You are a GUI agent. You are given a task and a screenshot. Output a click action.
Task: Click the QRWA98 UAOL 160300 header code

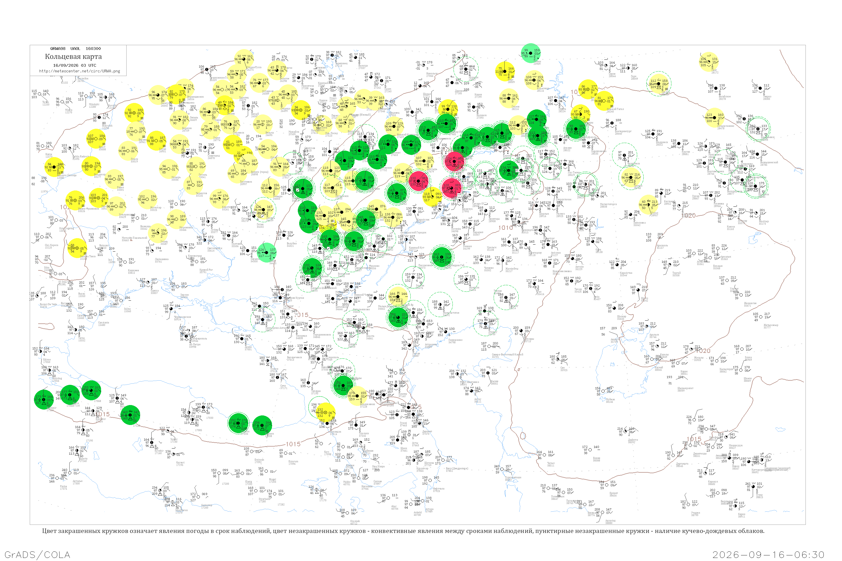pyautogui.click(x=75, y=48)
